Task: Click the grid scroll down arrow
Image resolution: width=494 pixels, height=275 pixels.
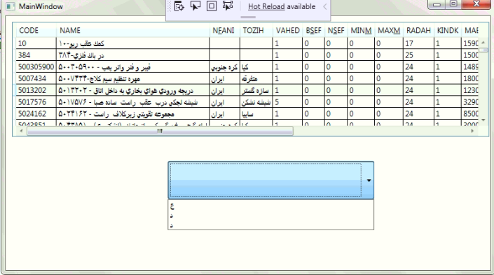Action: 483,120
